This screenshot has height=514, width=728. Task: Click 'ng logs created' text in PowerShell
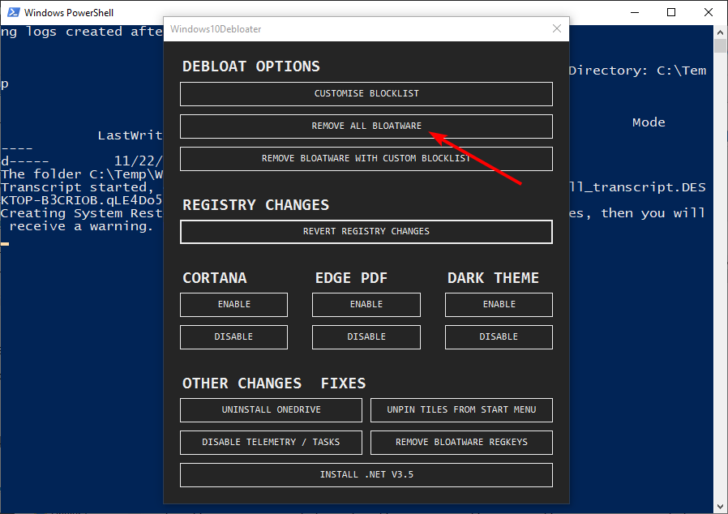[62, 32]
